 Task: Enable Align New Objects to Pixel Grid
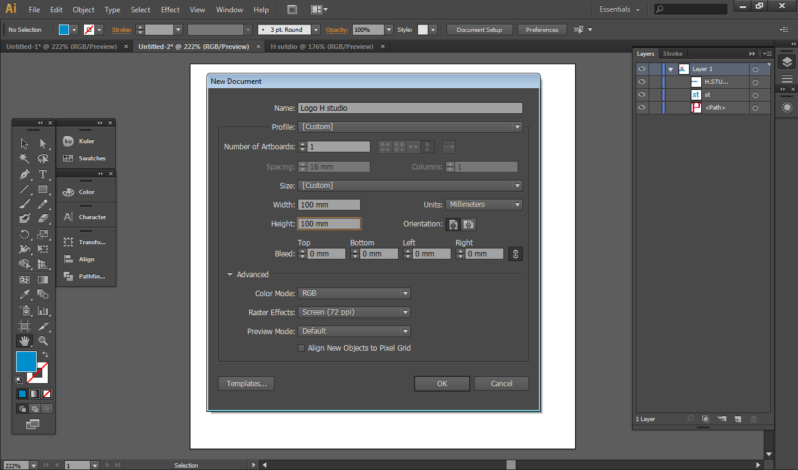(x=301, y=348)
